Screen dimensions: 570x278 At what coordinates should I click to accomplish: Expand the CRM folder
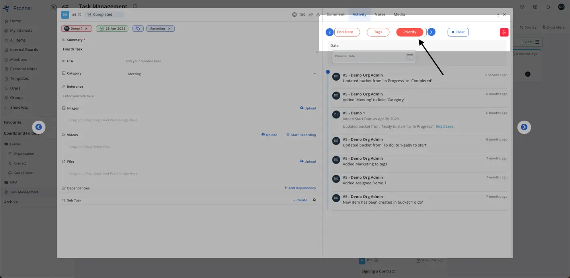coord(11,182)
